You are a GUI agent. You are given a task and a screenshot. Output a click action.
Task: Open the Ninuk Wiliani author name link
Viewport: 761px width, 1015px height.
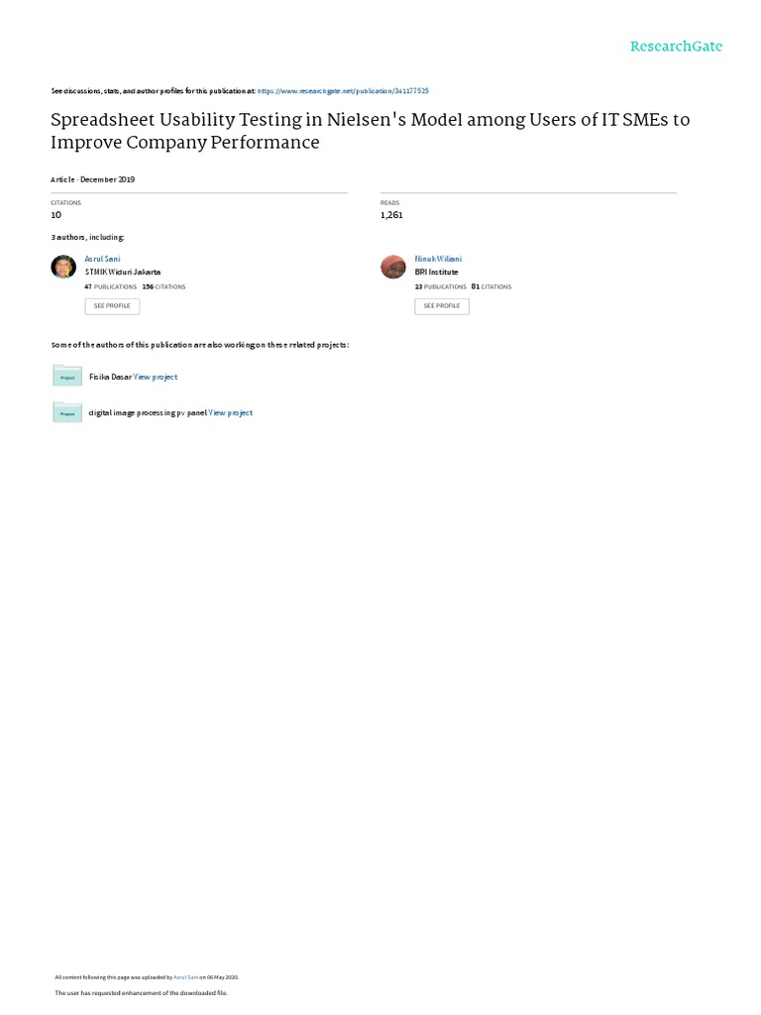pyautogui.click(x=438, y=259)
